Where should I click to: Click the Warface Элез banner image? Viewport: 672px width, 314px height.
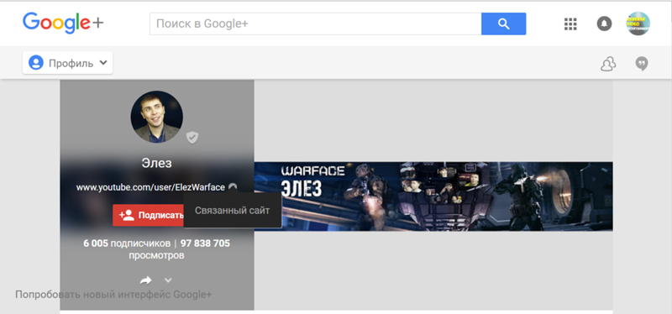click(x=433, y=196)
